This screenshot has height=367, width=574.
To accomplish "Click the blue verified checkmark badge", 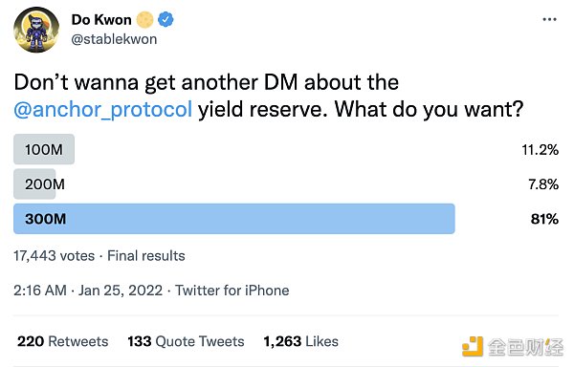I will (x=166, y=19).
